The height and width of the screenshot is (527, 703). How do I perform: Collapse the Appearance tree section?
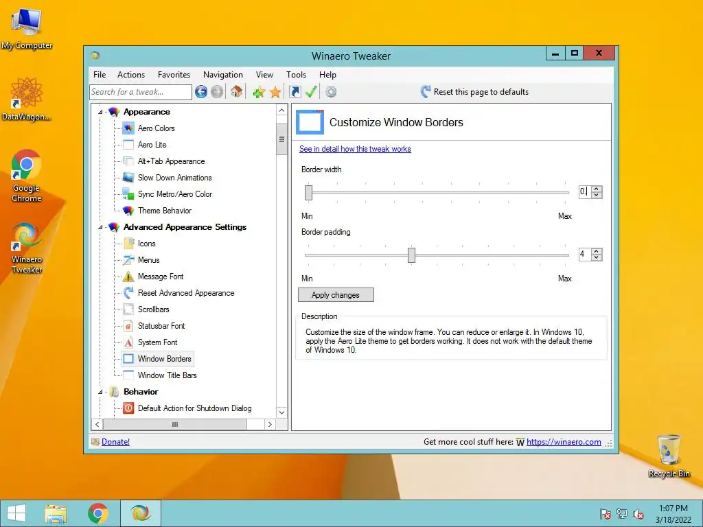(x=100, y=112)
